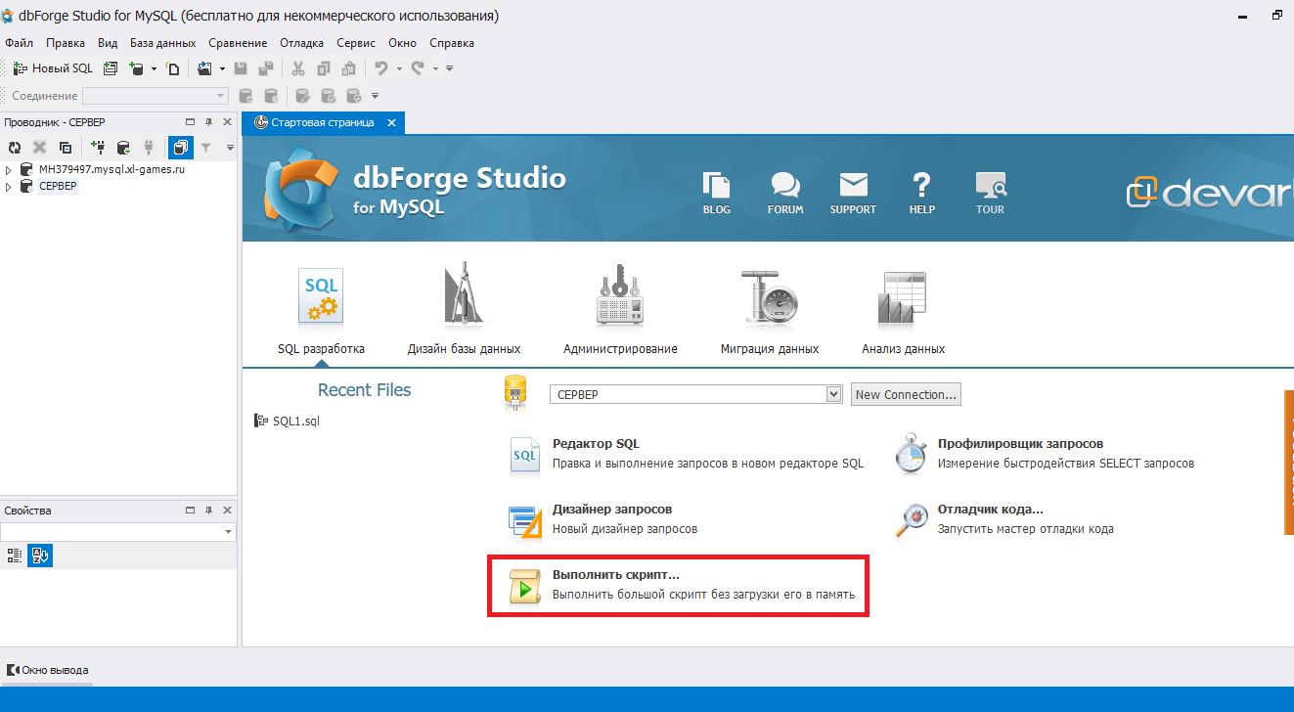Open the Redo history dropdown arrow
1294x712 pixels.
435,68
